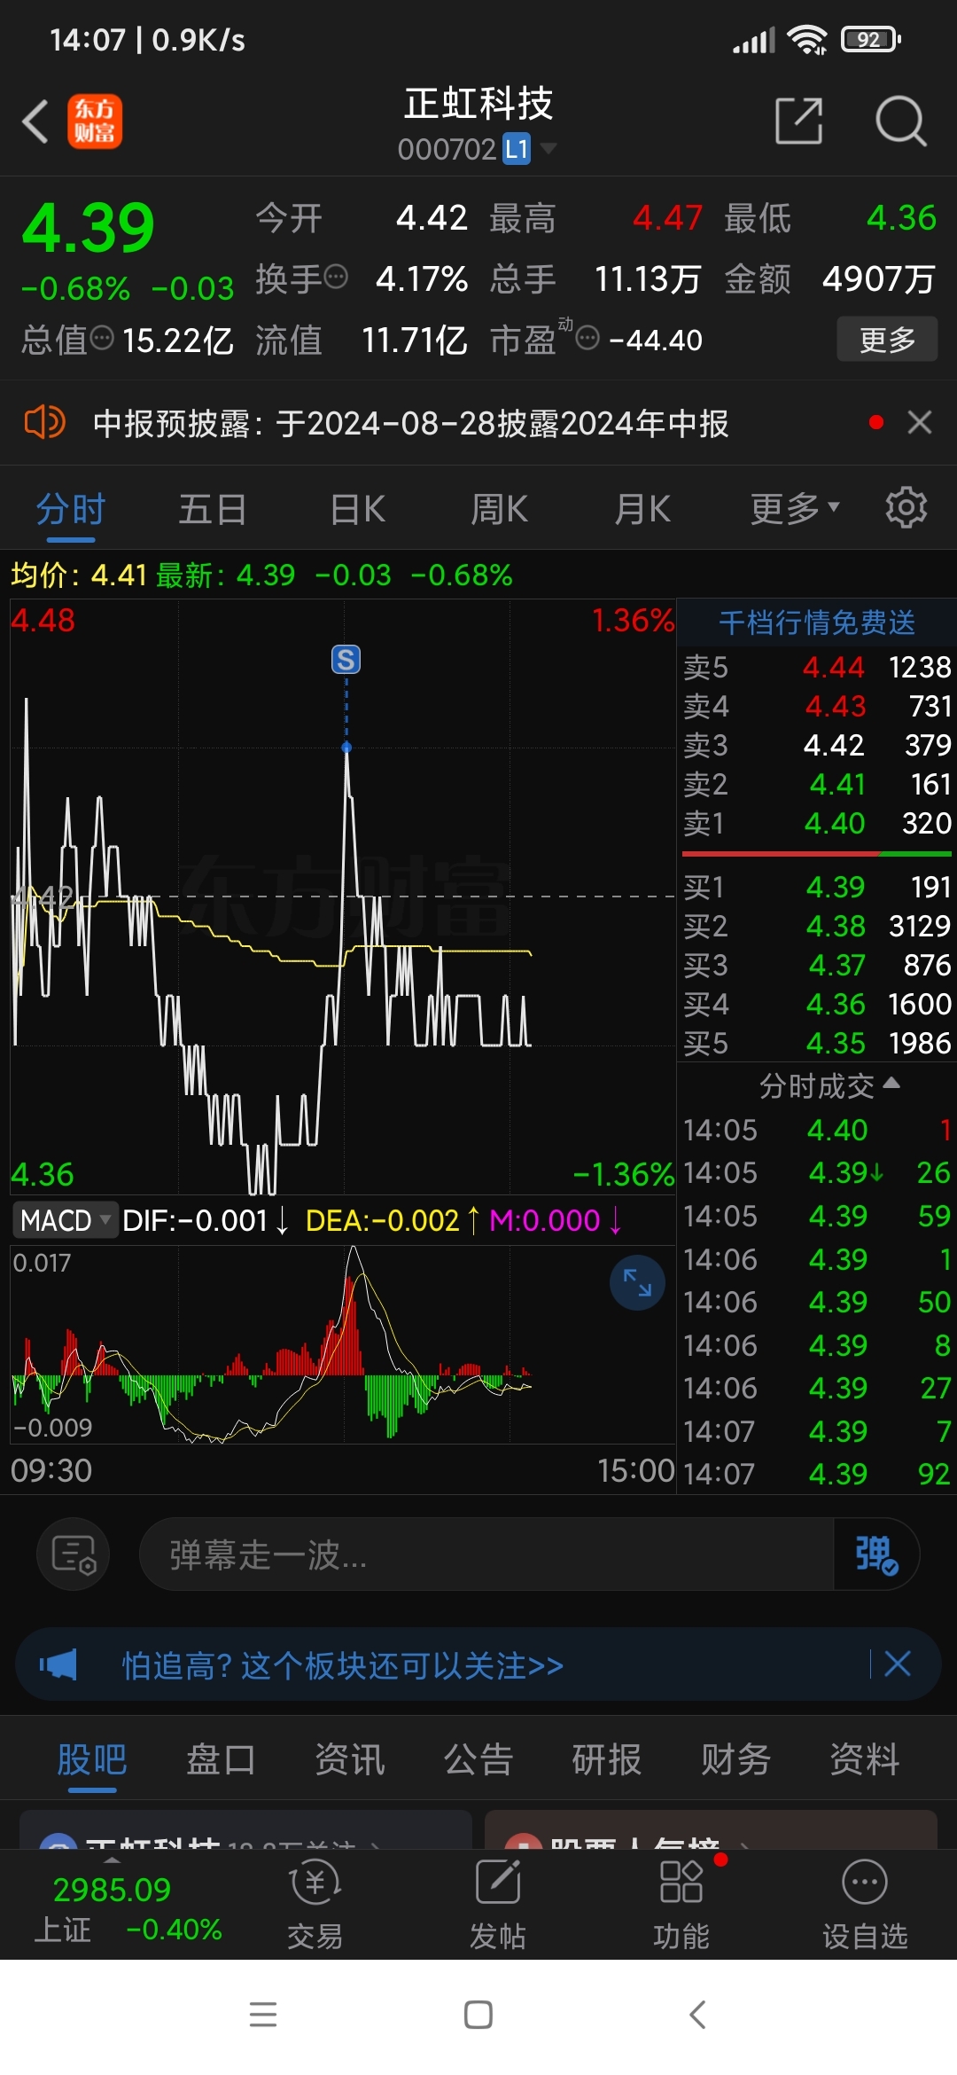Expand the chart to fullscreen icon
The image size is (957, 2075).
(x=637, y=1282)
